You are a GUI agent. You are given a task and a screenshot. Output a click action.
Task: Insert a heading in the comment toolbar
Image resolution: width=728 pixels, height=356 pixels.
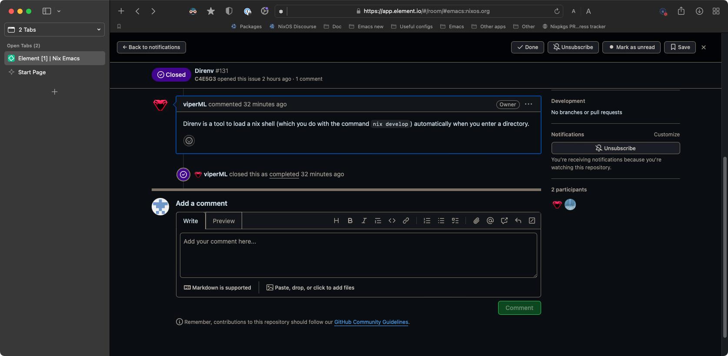pos(336,221)
